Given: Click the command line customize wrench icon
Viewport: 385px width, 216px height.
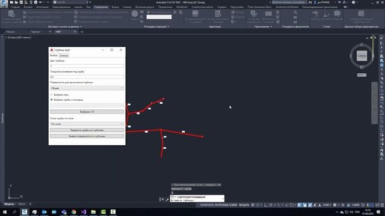Looking at the screenshot, I should [167, 199].
